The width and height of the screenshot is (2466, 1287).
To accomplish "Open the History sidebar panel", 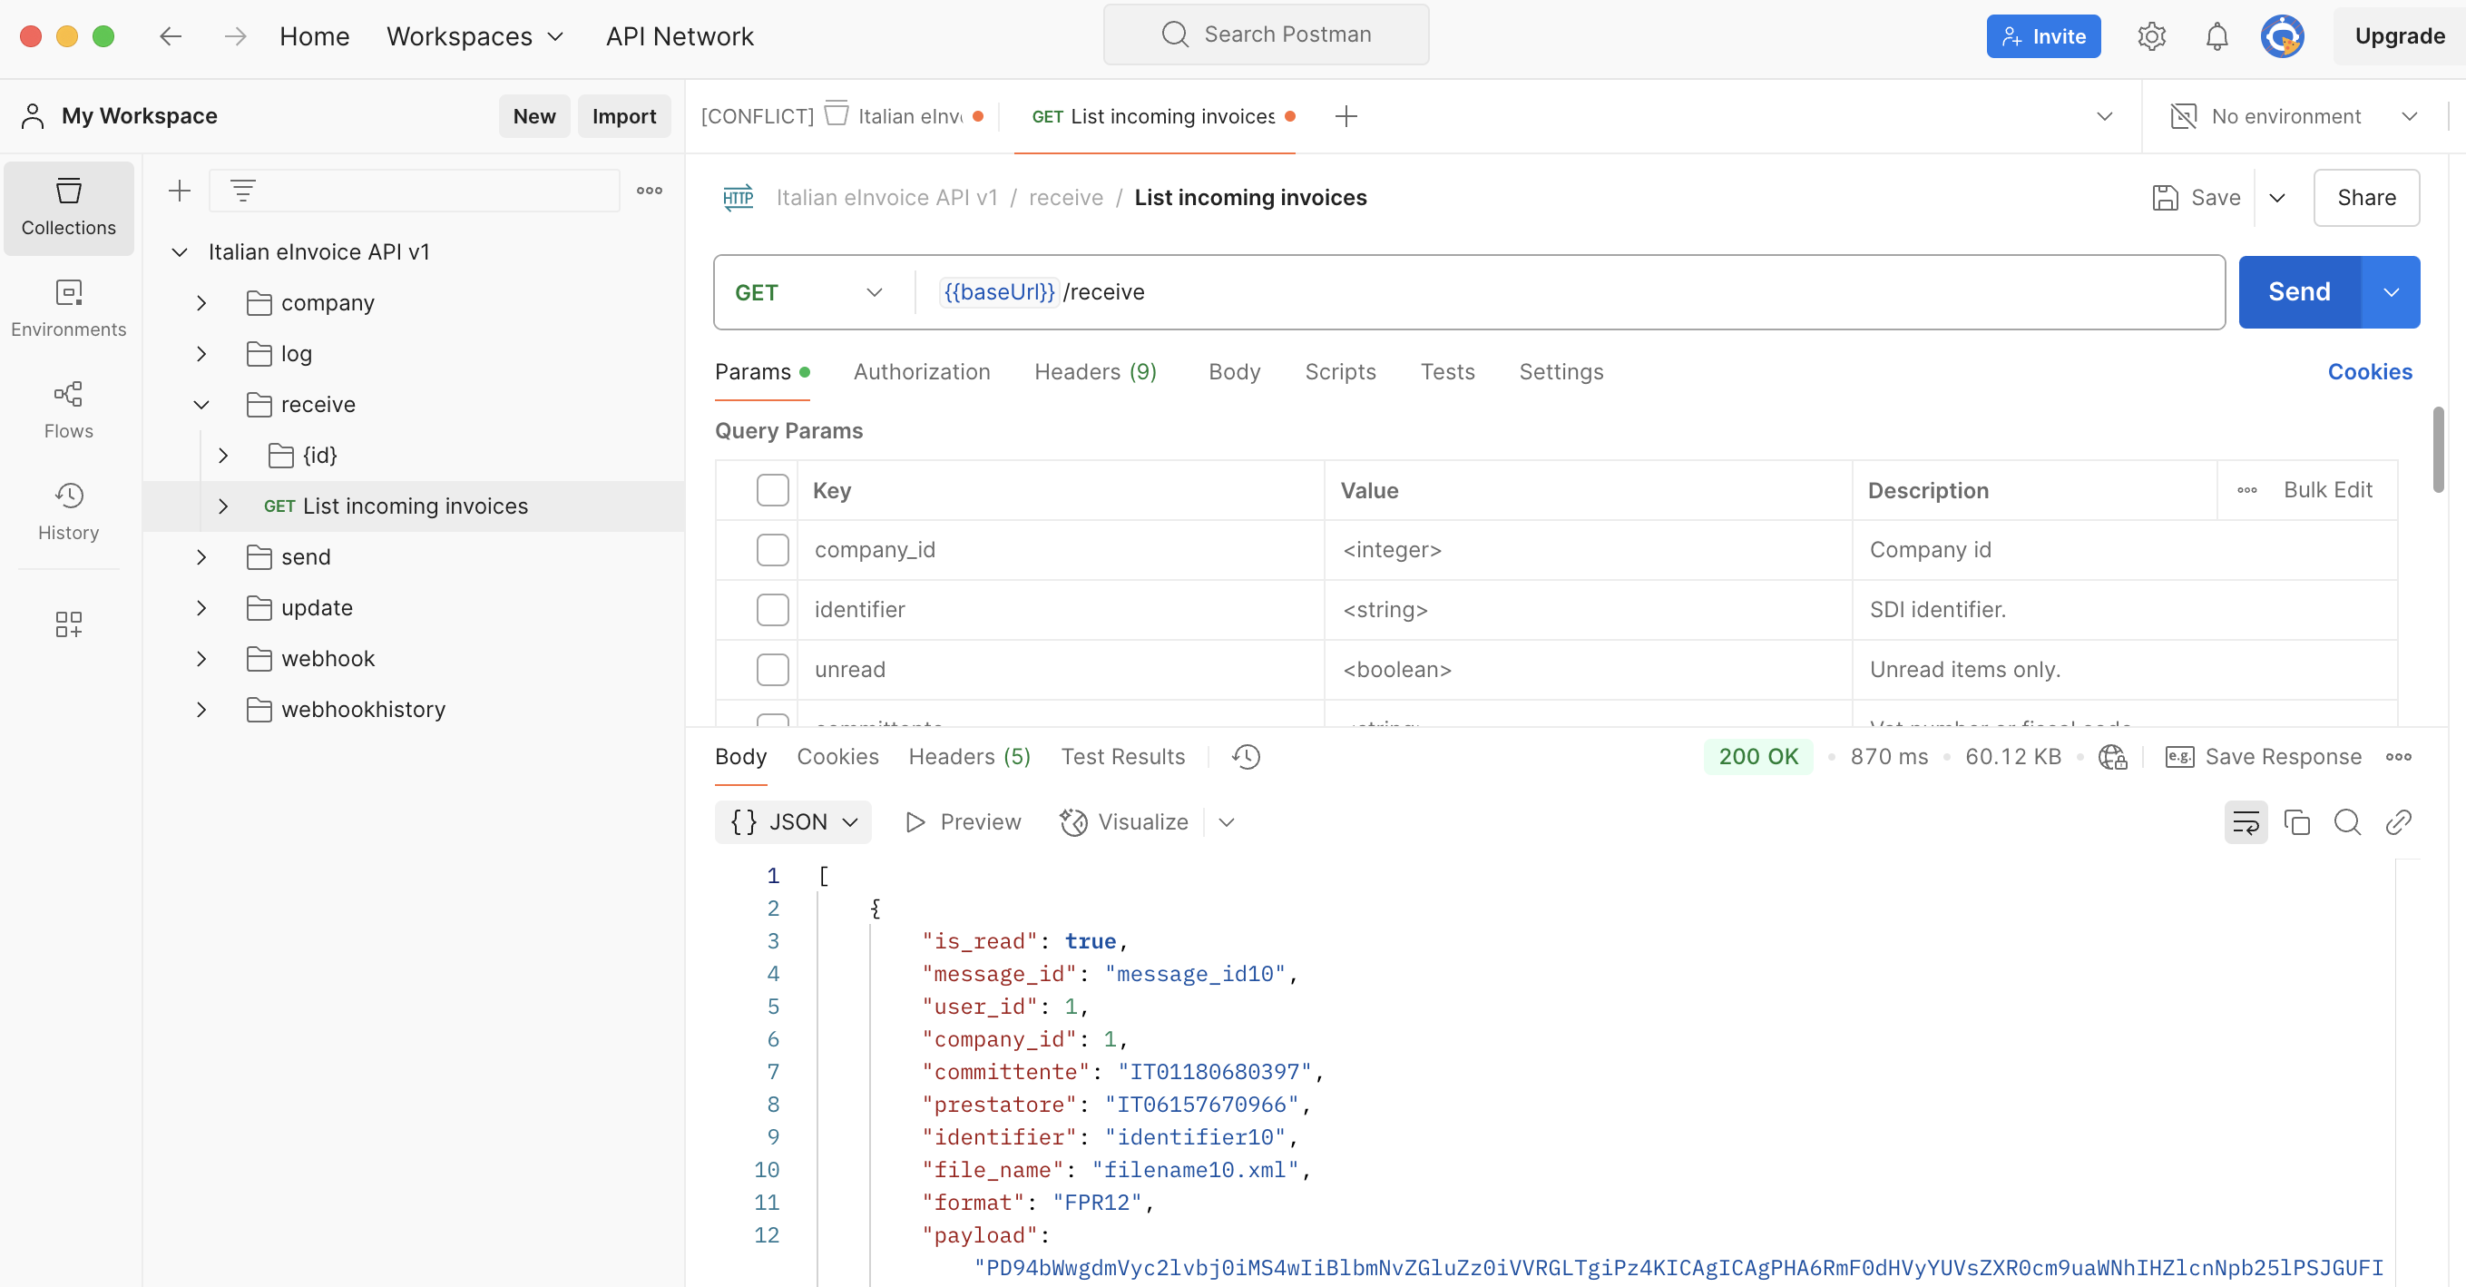I will [x=68, y=511].
